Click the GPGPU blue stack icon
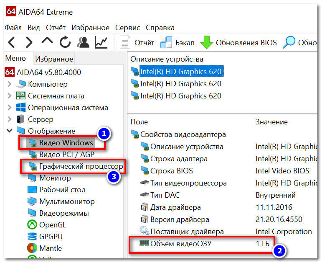This screenshot has width=322, height=263. click(x=32, y=237)
